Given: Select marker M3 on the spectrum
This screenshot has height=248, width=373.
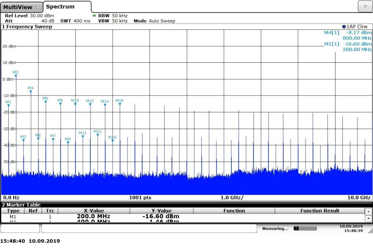Looking at the screenshot, I should 23,140.
